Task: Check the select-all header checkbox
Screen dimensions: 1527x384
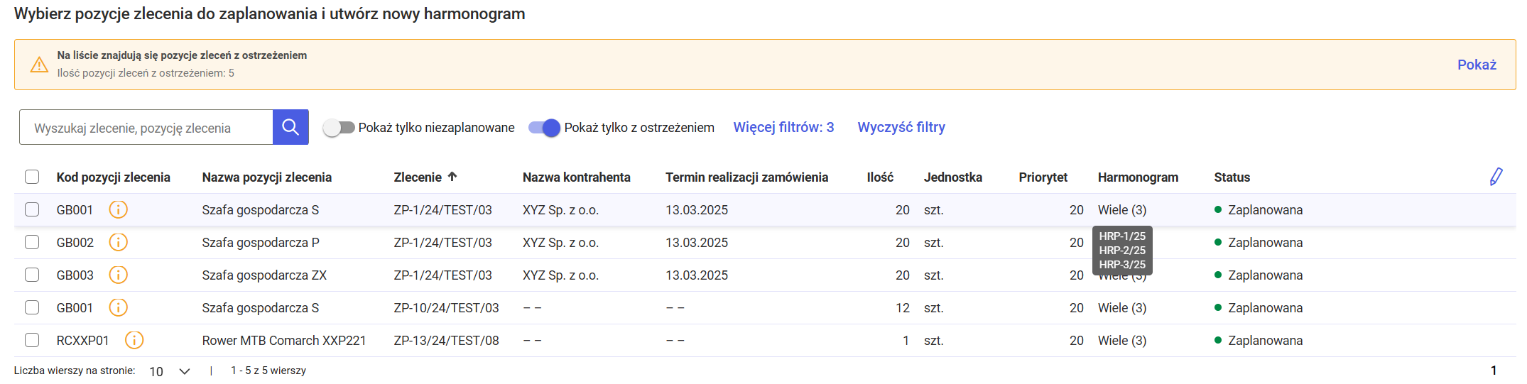Action: [x=32, y=177]
